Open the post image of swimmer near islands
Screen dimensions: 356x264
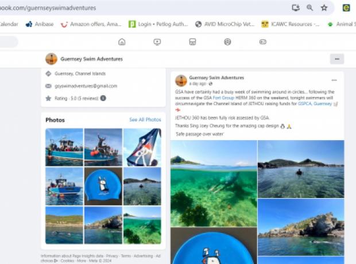(301, 169)
